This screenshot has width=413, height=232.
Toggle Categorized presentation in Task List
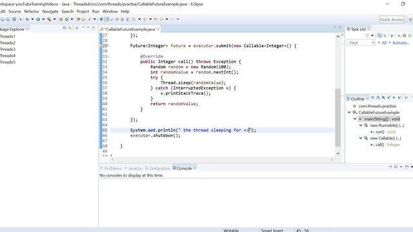pos(379,35)
